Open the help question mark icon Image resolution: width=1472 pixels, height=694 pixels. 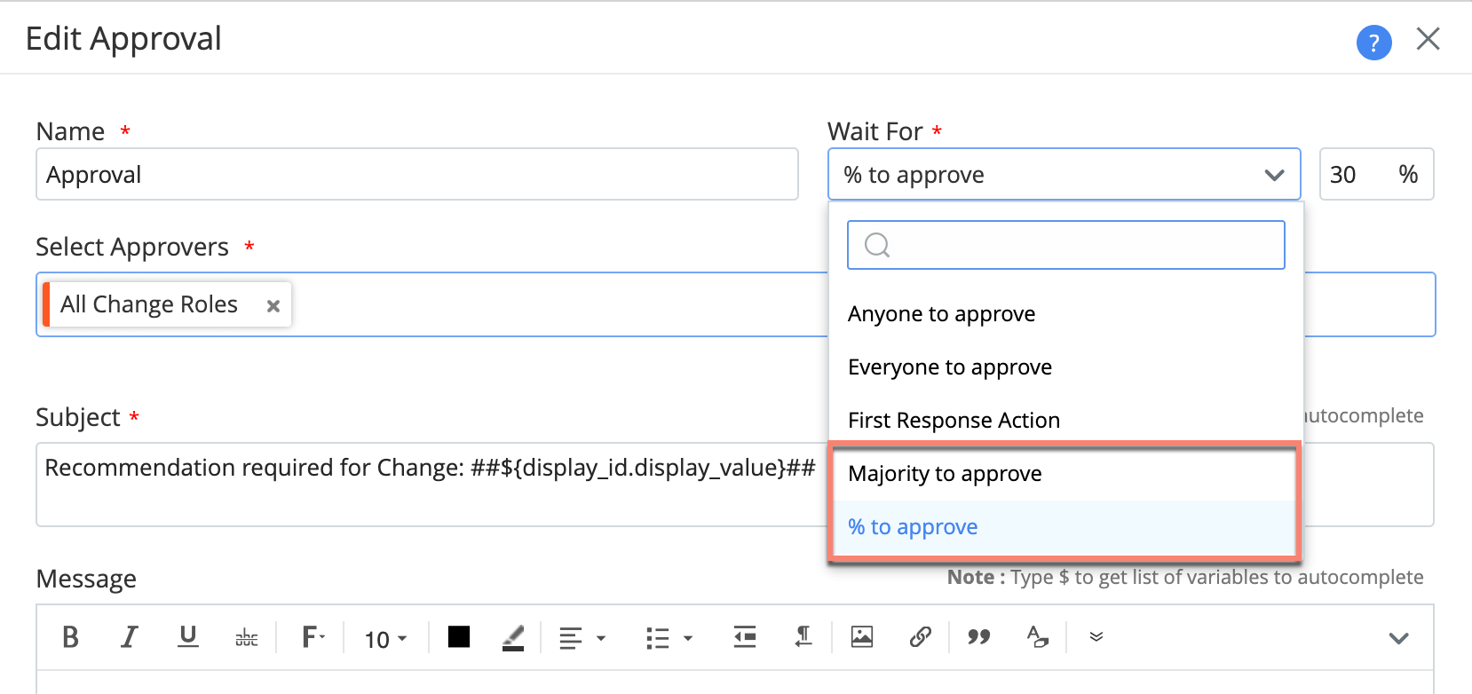pos(1373,42)
